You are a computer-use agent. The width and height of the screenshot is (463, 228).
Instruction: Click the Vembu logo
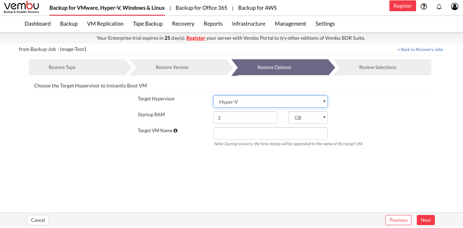pyautogui.click(x=22, y=7)
